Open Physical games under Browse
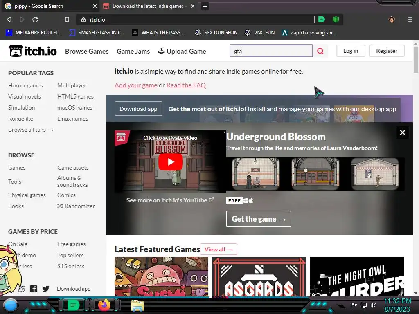 pyautogui.click(x=27, y=195)
